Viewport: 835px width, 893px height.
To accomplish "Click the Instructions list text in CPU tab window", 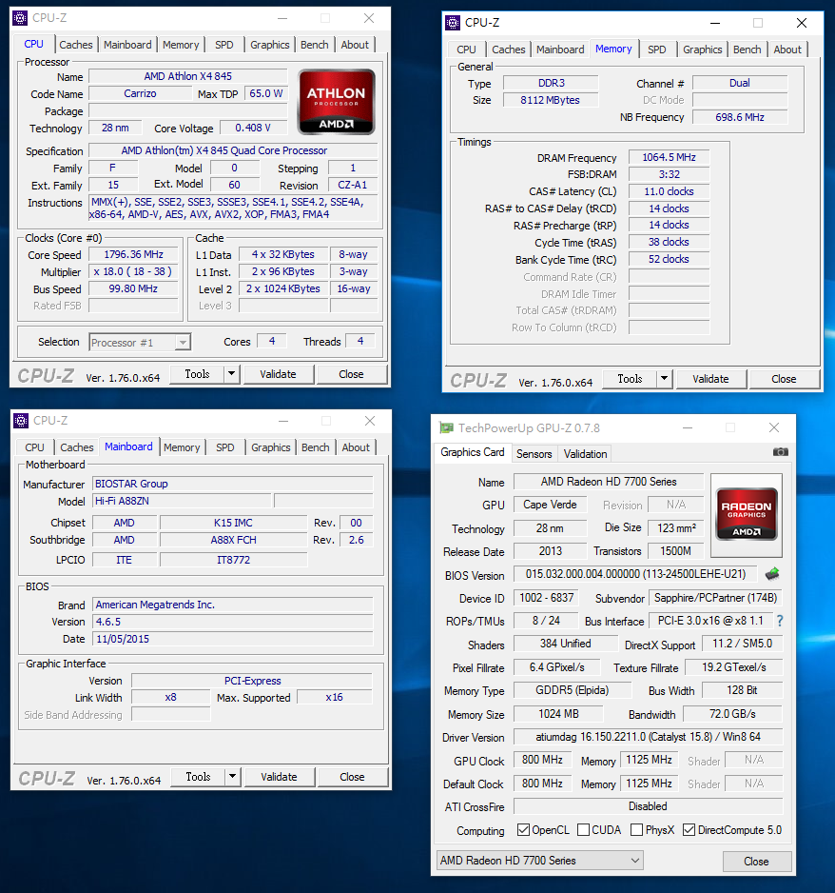I will pos(233,208).
